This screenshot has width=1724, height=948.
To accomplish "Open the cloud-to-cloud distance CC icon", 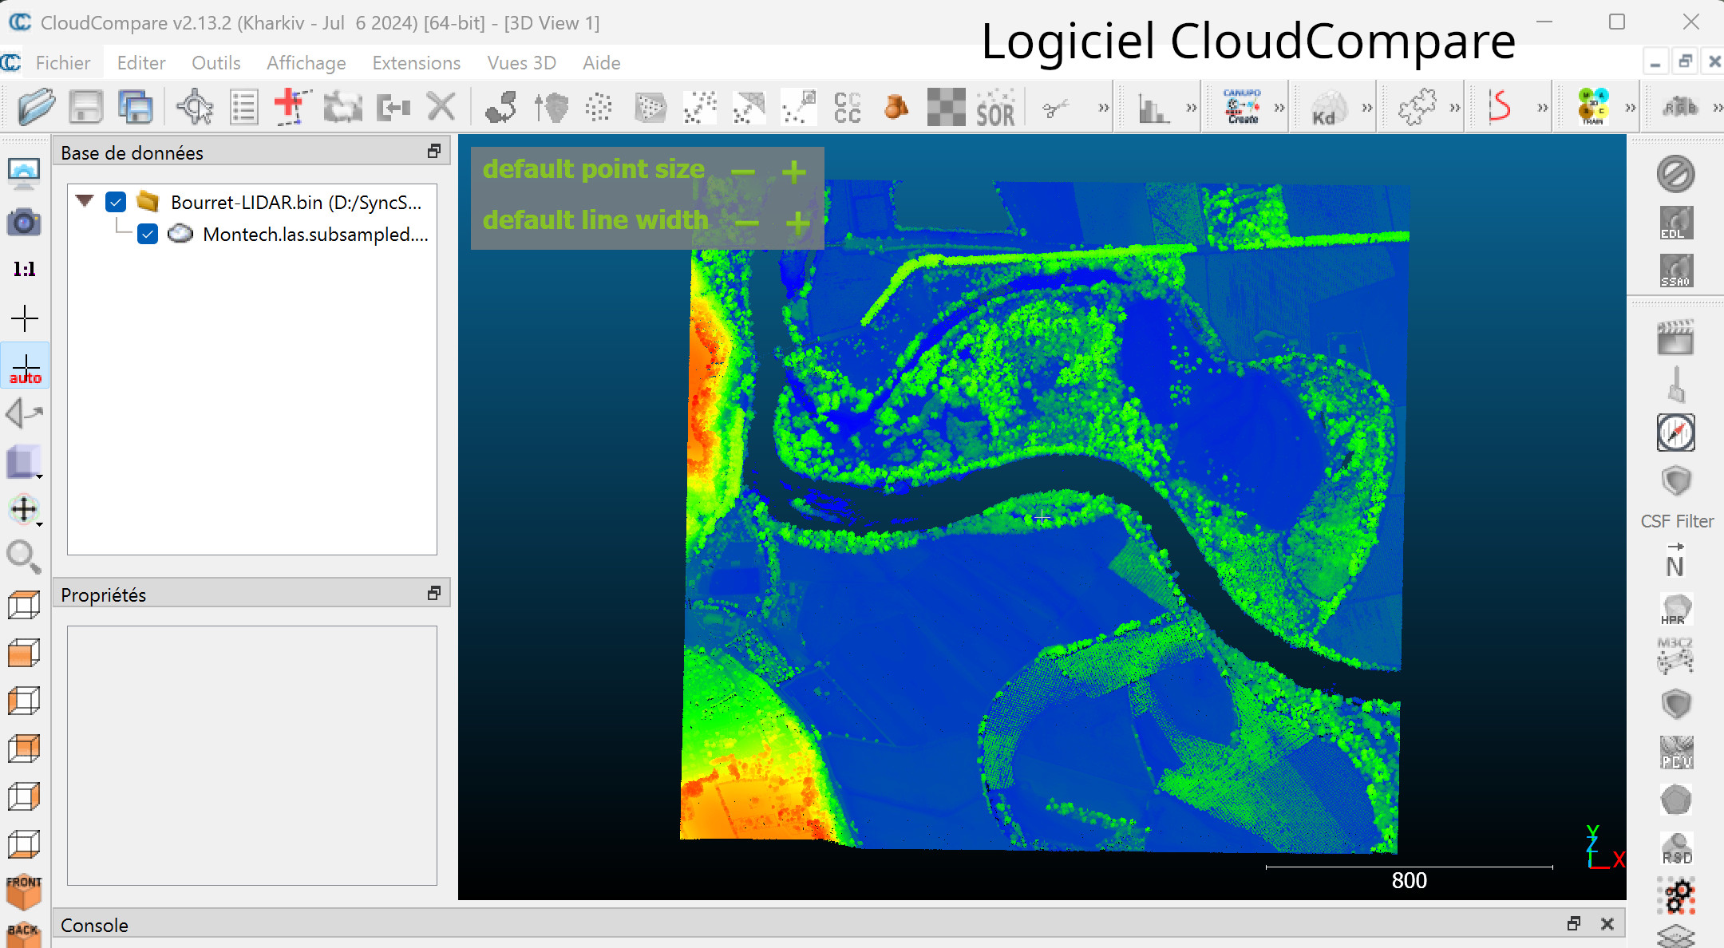I will click(x=847, y=107).
